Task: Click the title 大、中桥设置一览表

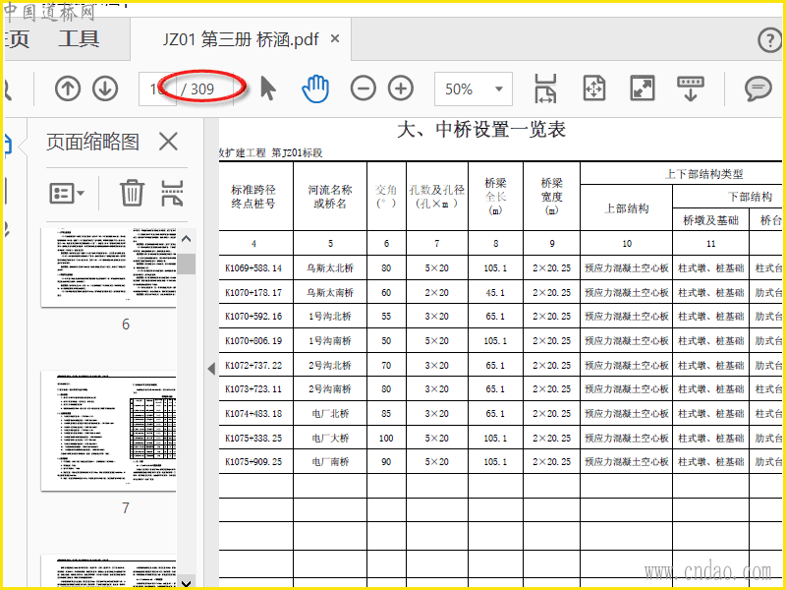Action: [481, 130]
